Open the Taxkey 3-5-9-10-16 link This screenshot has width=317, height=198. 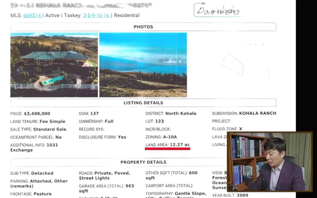(96, 15)
